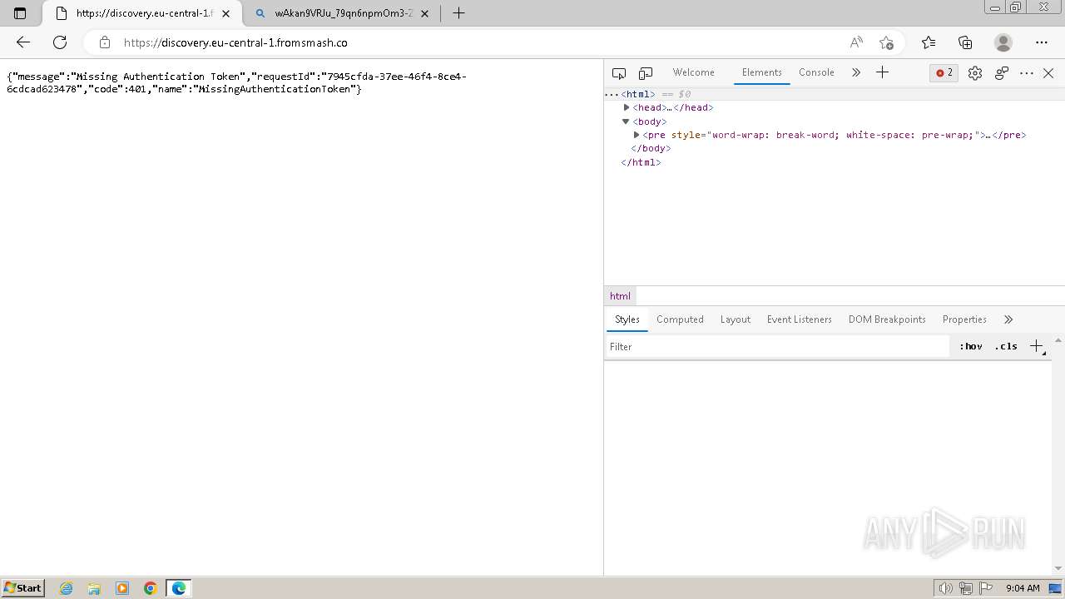Open Action Center flag icon
The image size is (1065, 599).
986,588
